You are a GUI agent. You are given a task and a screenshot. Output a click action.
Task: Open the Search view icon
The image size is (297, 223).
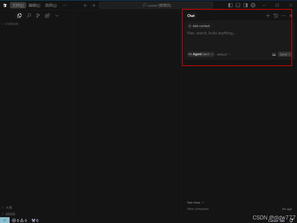(x=29, y=15)
